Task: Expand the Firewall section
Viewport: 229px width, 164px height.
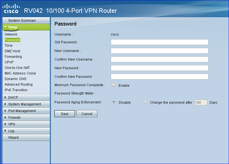Action: (26, 118)
